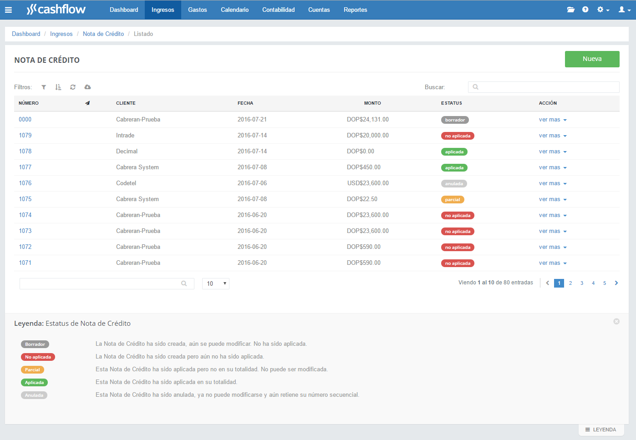Toggle the LEYENDA button

coord(601,430)
